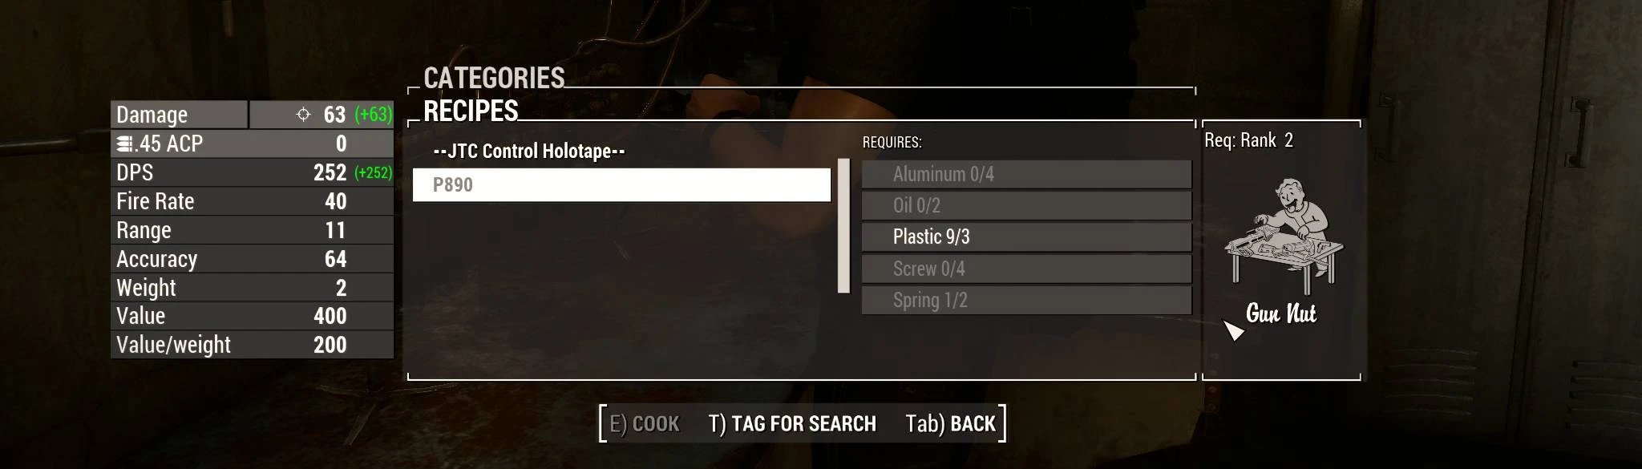
Task: Click the JTC Control Holotape heading
Action: point(528,151)
